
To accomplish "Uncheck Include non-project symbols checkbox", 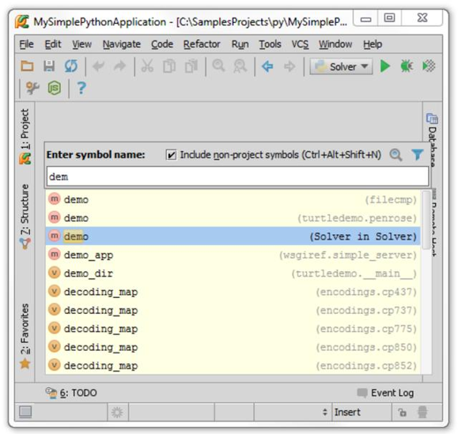I will tap(171, 155).
